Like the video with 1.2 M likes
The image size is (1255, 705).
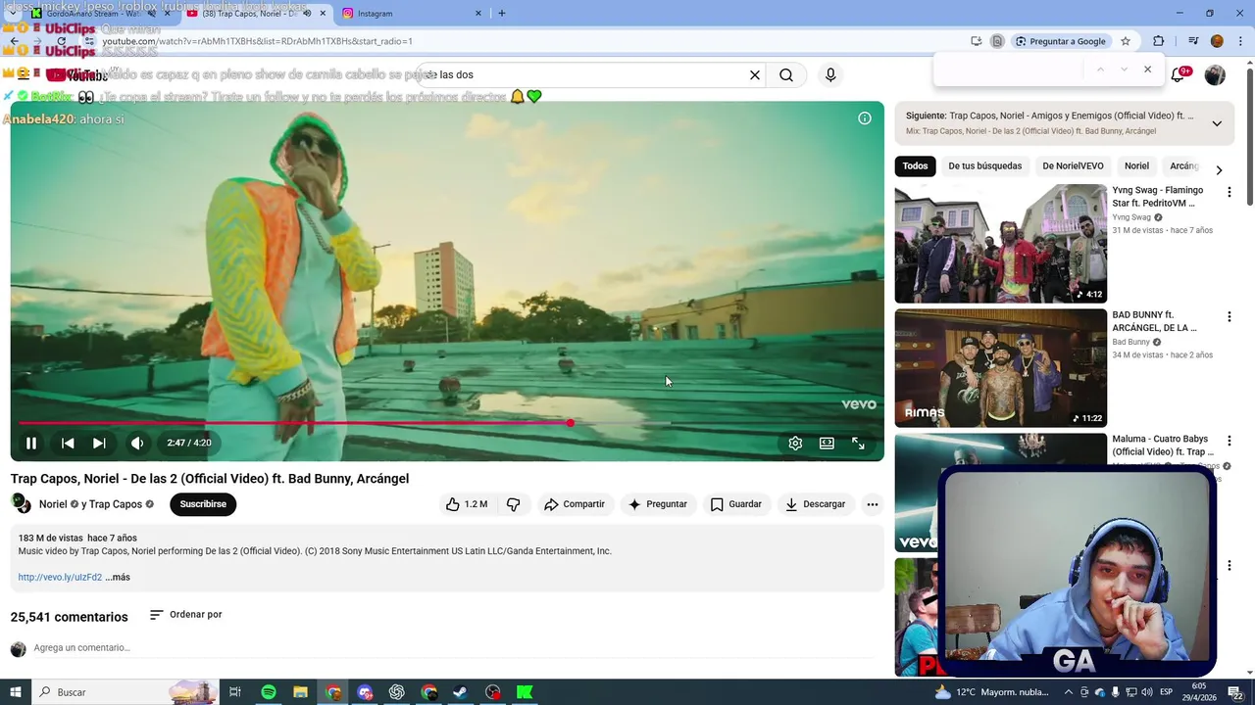(467, 504)
